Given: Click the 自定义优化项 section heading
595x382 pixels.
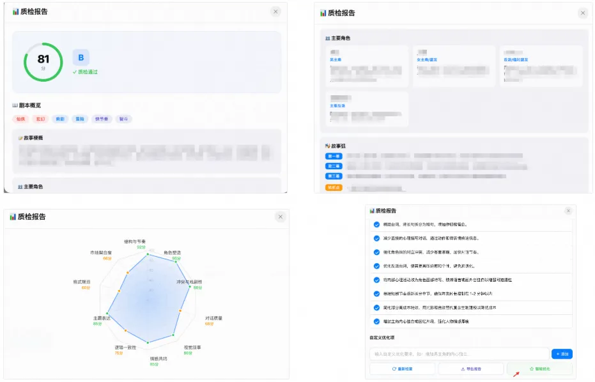Looking at the screenshot, I should point(382,338).
